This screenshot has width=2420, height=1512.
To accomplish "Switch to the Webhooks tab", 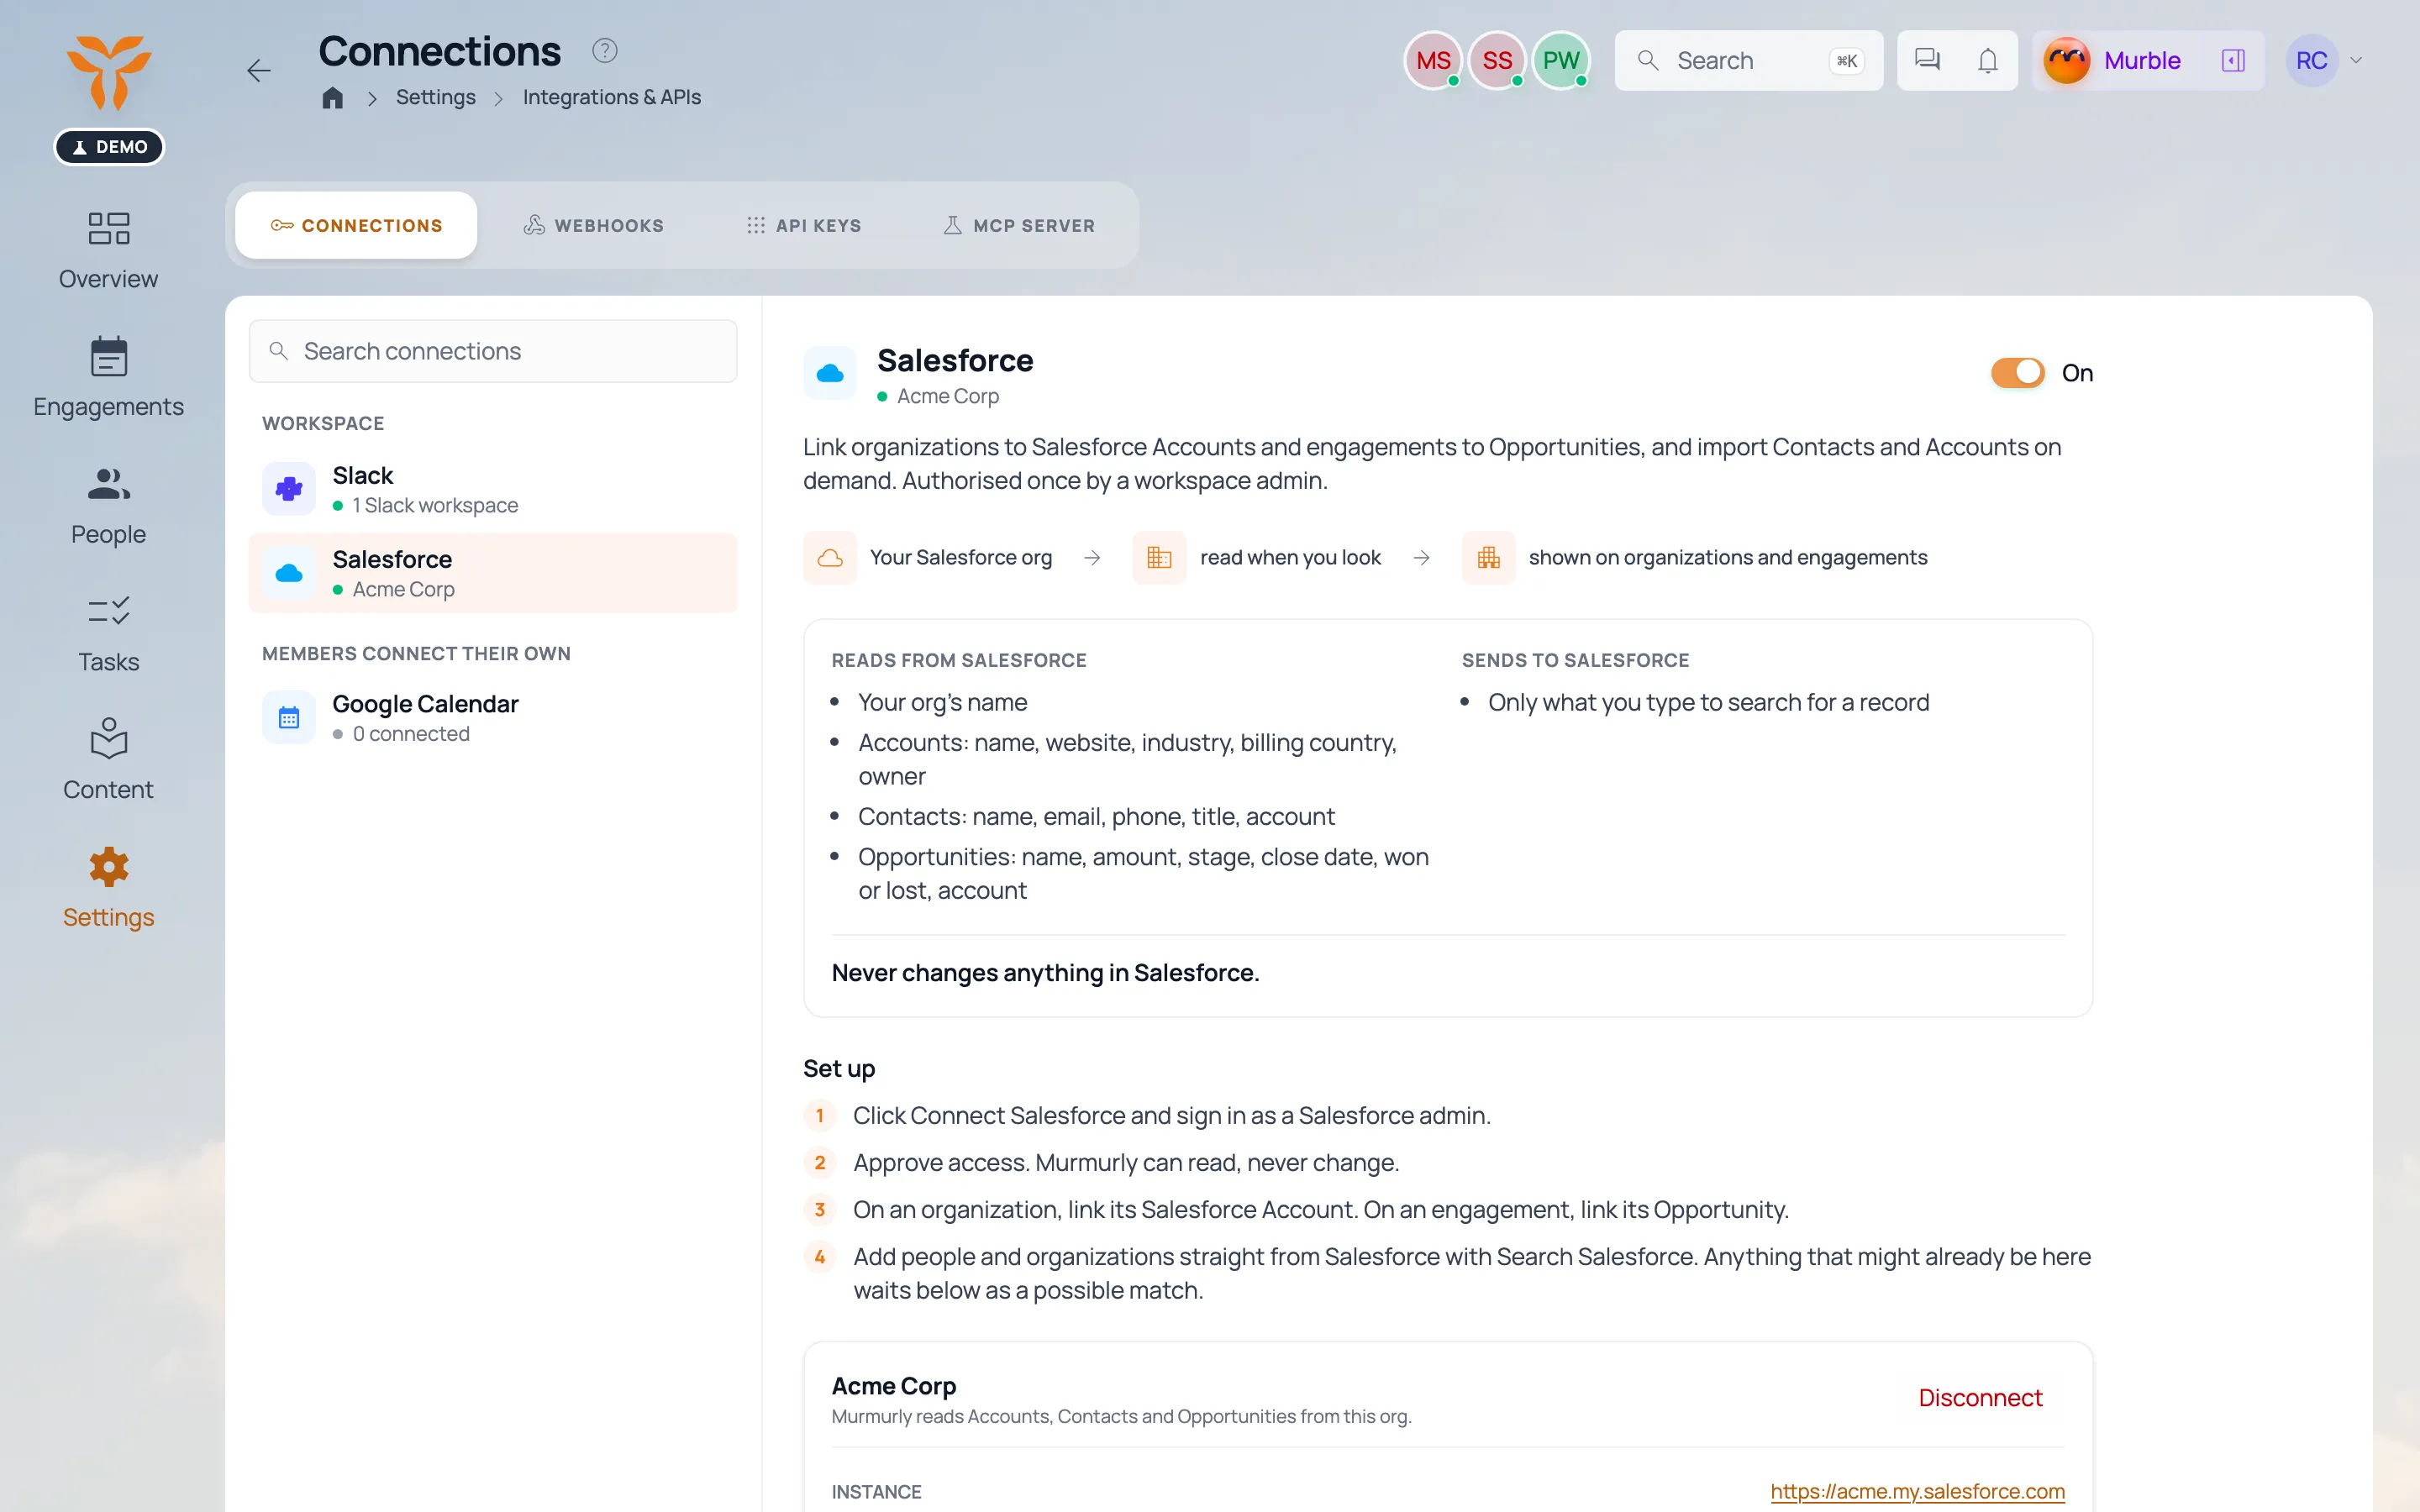I will point(594,225).
